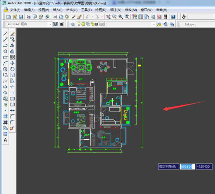
Task: Expand the layer list dropdown arrow
Action: click(154, 24)
